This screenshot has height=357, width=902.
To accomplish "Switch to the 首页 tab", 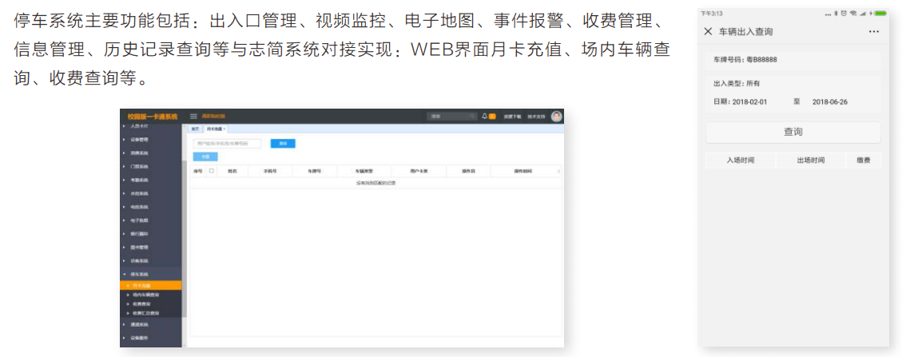I will pyautogui.click(x=196, y=129).
